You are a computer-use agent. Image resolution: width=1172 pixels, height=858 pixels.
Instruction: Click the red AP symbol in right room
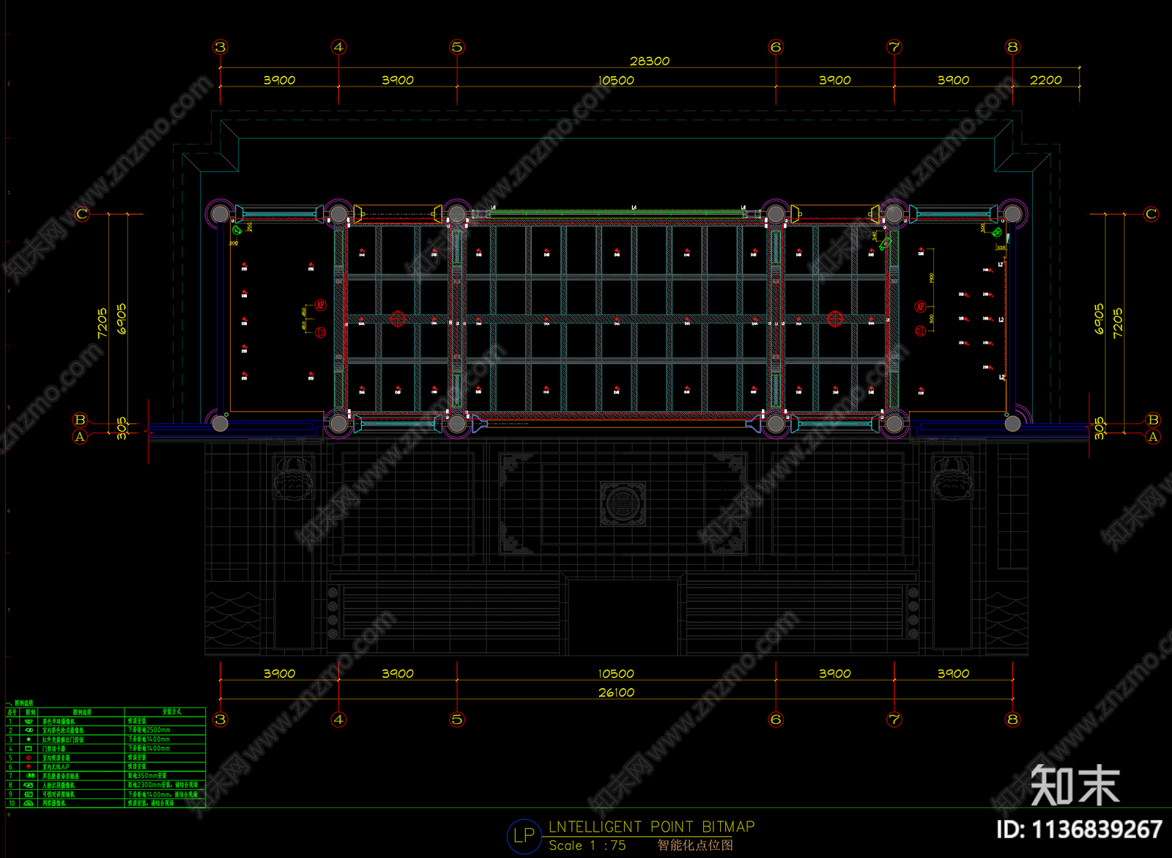coord(921,306)
